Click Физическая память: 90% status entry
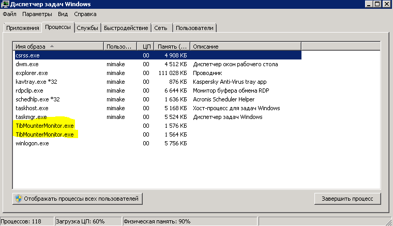The image size is (393, 226). (190, 221)
